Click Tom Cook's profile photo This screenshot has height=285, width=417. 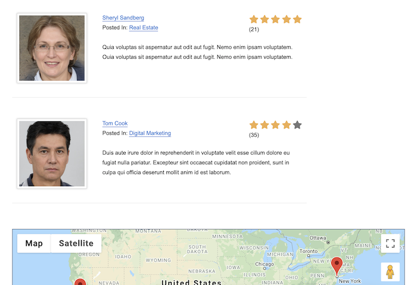point(52,154)
